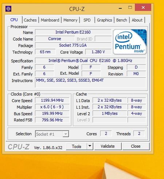Screen dimensions: 164x179
Task: Select the Memory tab
Action: click(x=70, y=20)
